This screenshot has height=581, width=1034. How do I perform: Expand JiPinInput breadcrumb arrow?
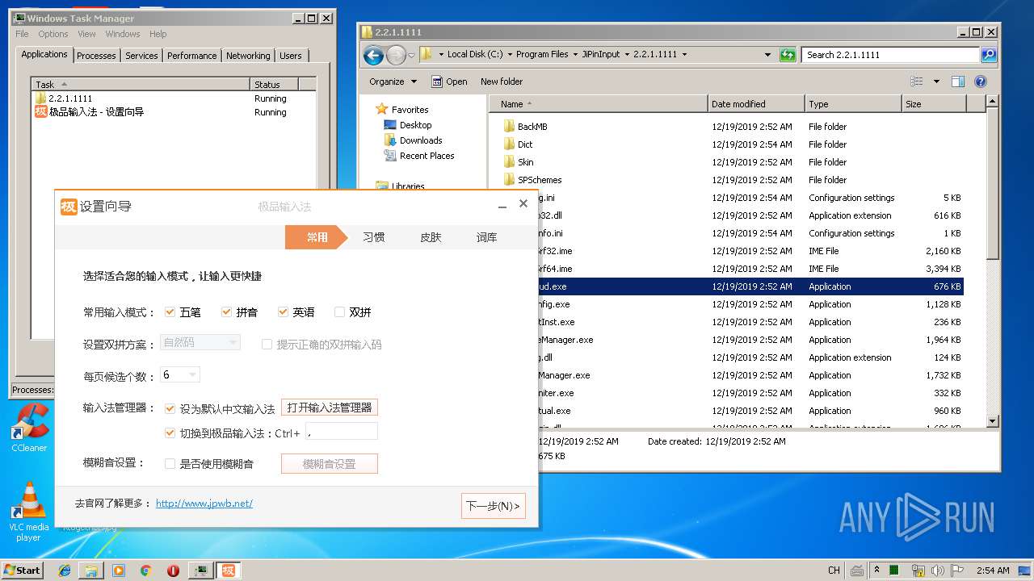(628, 55)
